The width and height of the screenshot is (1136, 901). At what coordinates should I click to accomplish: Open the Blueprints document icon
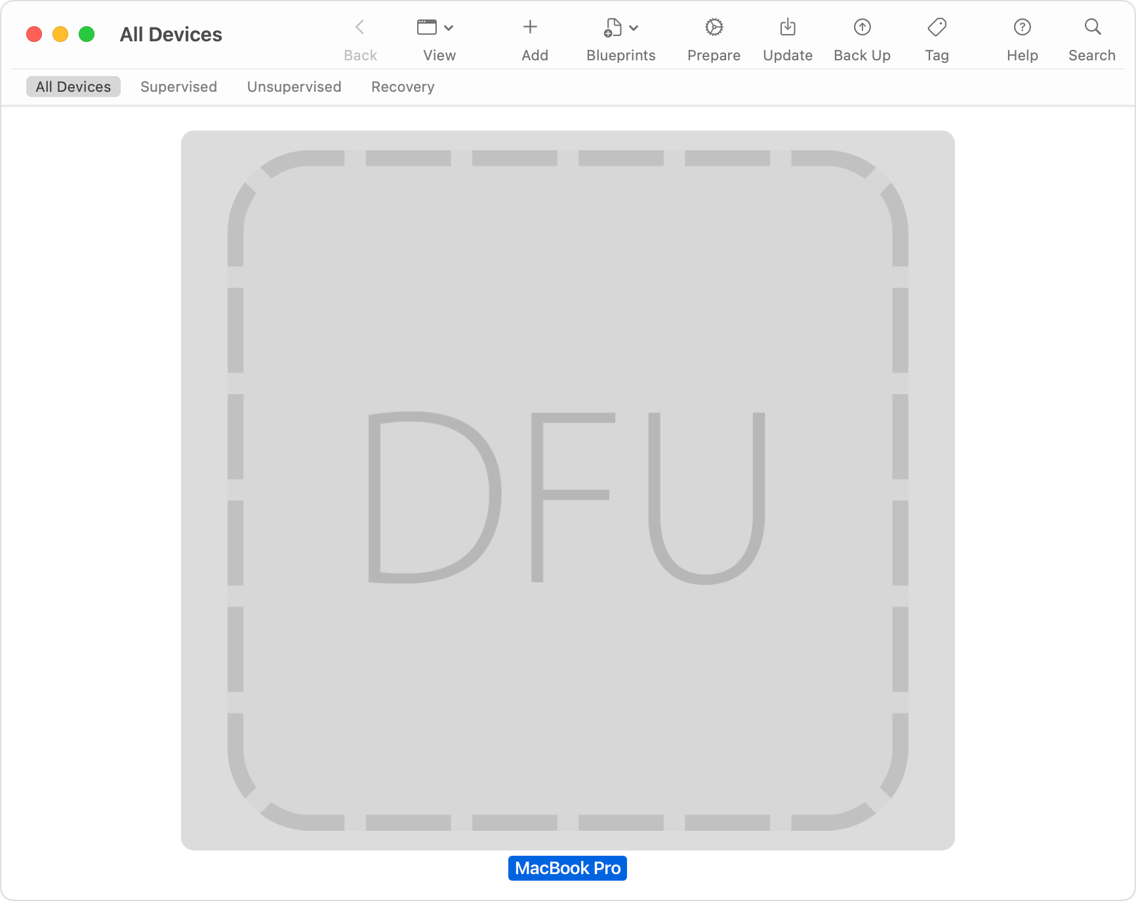[613, 28]
